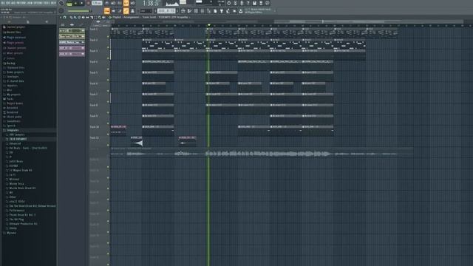This screenshot has width=473, height=266.
Task: Click the Playlist horizontal scrollbar handle
Action: point(368,21)
